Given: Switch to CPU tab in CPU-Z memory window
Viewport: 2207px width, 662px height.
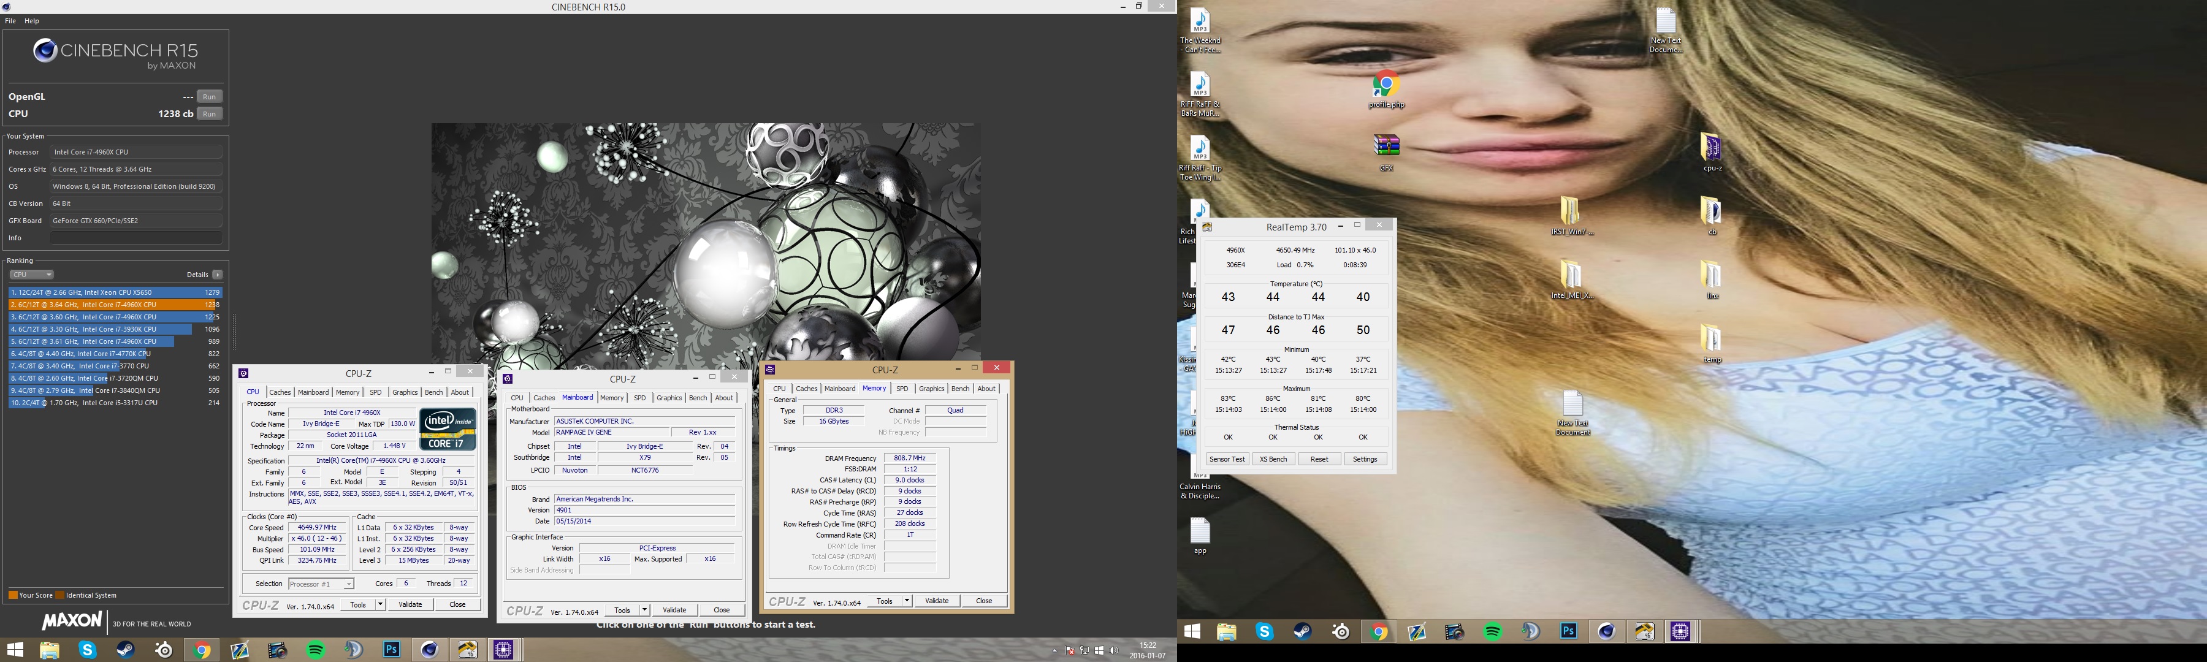Looking at the screenshot, I should (779, 389).
